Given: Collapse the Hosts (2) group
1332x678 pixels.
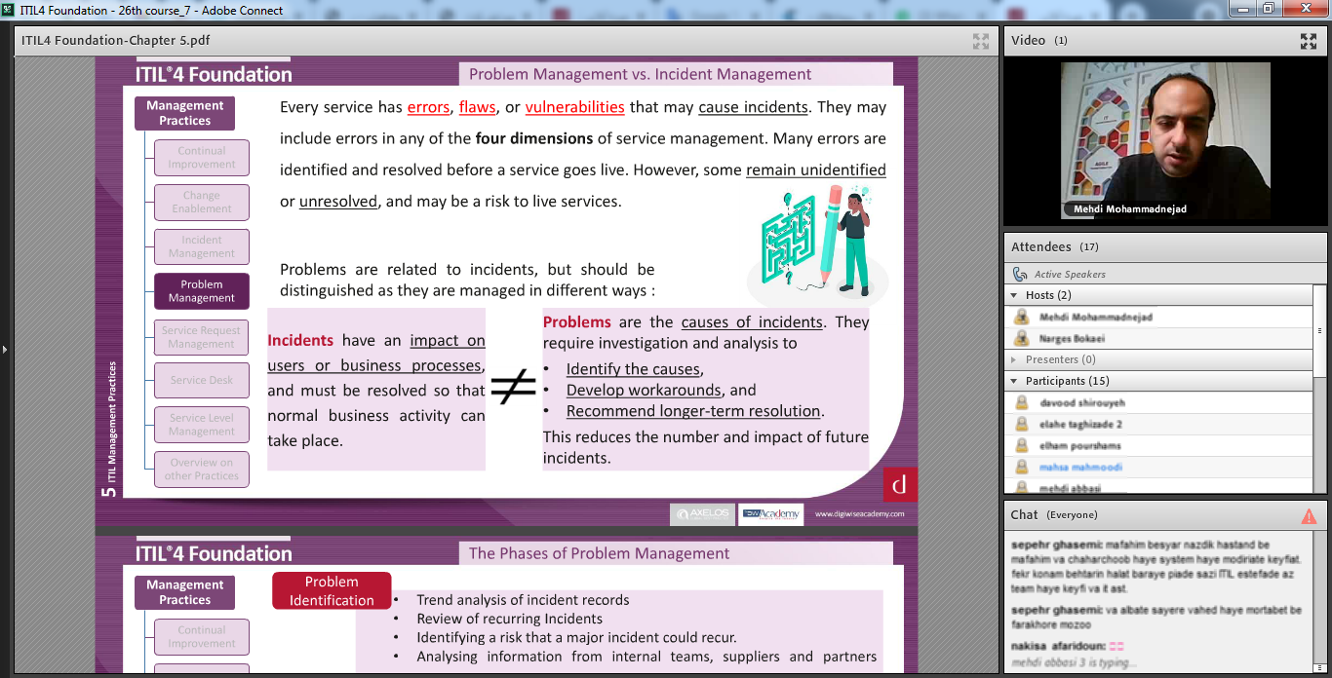Looking at the screenshot, I should click(1014, 295).
